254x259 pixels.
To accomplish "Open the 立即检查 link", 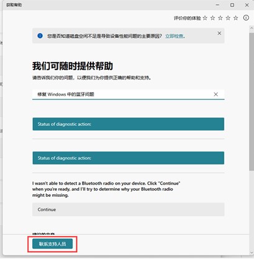I will click(175, 36).
